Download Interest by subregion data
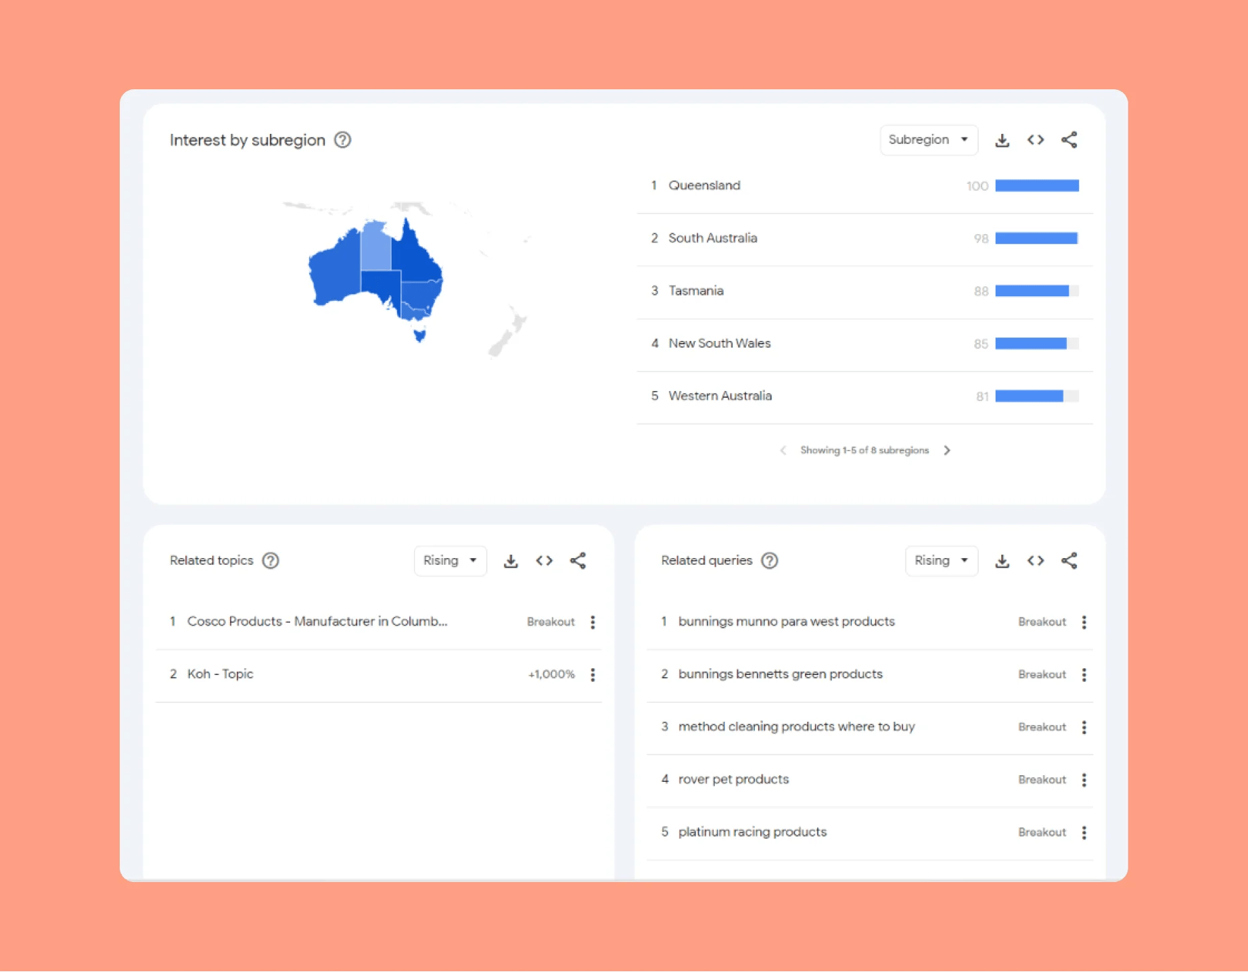The height and width of the screenshot is (972, 1248). point(1002,140)
